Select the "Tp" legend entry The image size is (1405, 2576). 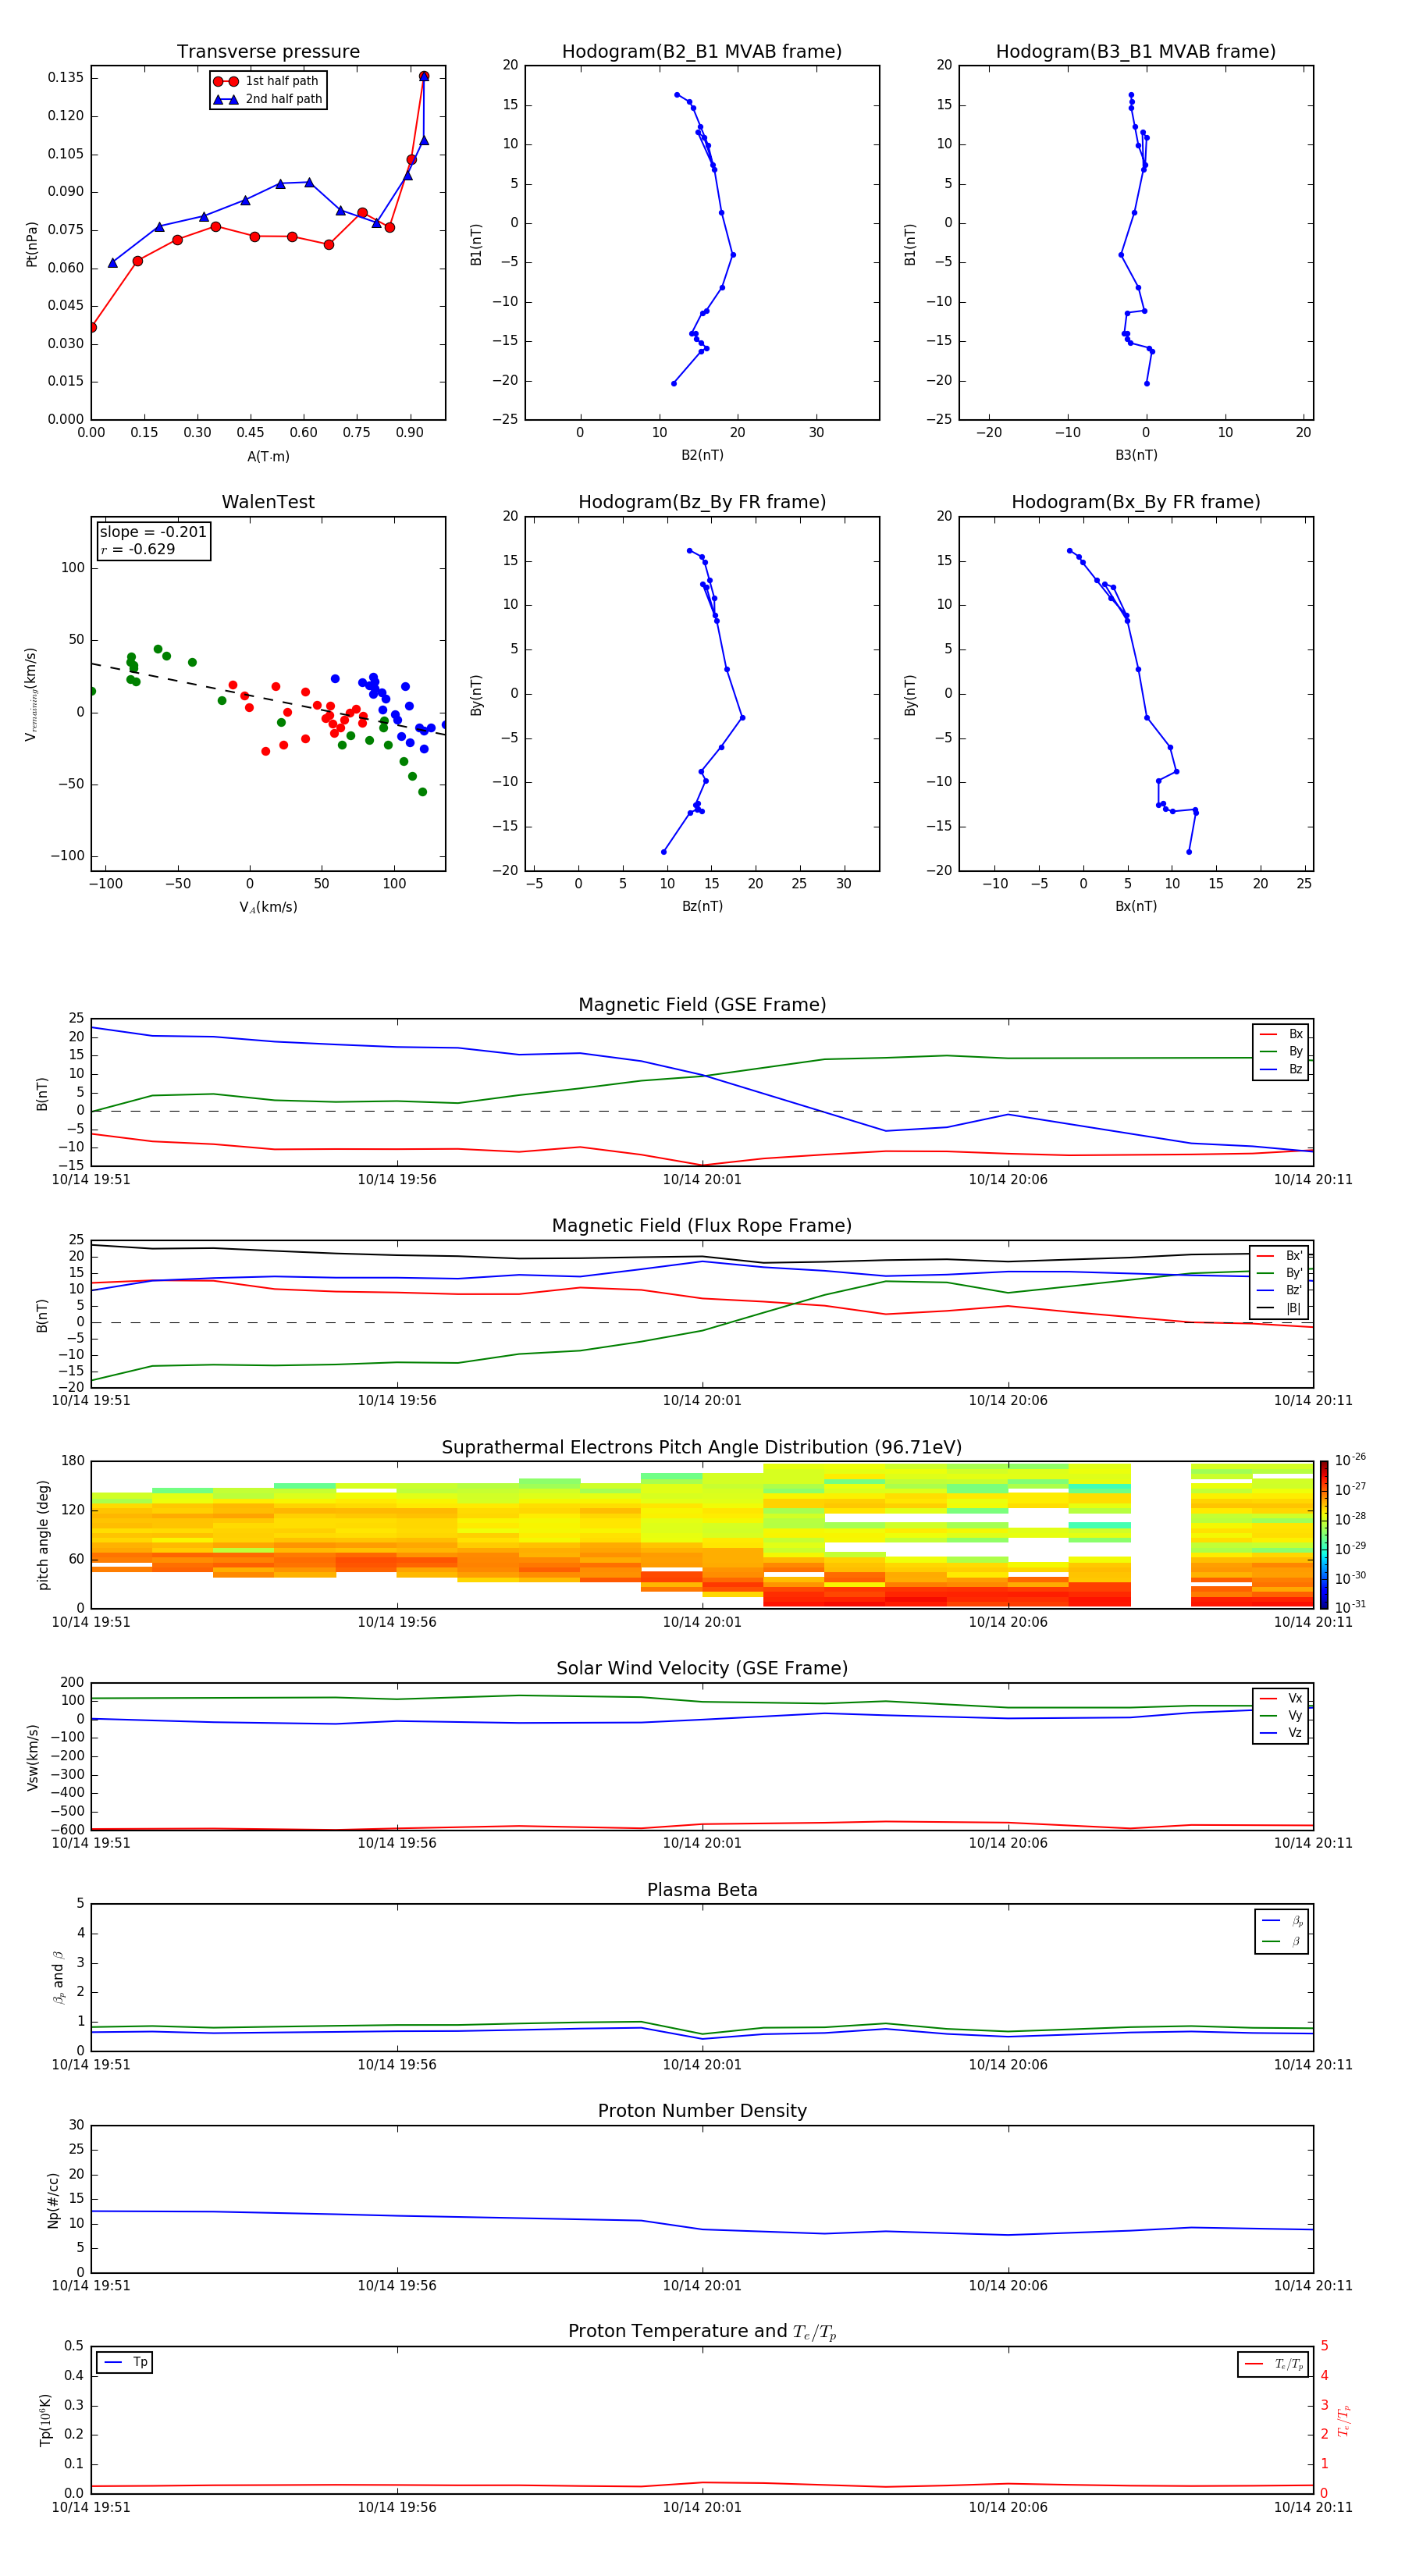(125, 2362)
